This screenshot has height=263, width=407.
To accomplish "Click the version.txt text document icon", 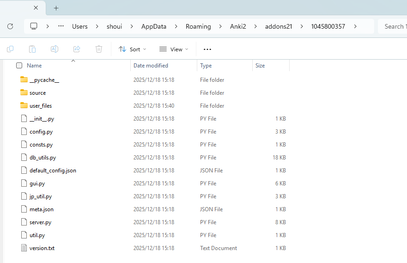I will click(24, 248).
